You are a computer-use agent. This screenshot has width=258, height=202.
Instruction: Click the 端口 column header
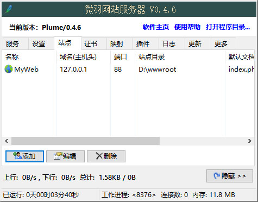click(123, 57)
